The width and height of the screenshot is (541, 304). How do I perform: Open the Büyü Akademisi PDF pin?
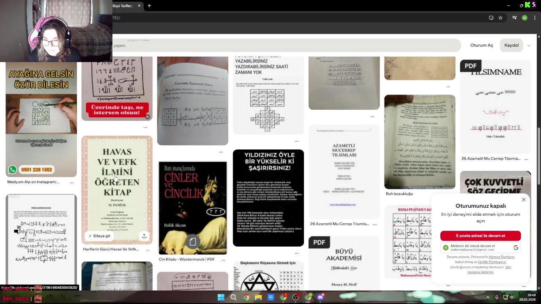(344, 263)
